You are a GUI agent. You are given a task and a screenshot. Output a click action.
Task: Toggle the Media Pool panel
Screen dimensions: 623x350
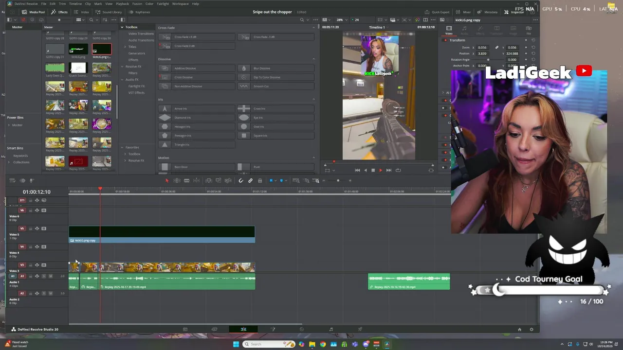(34, 12)
